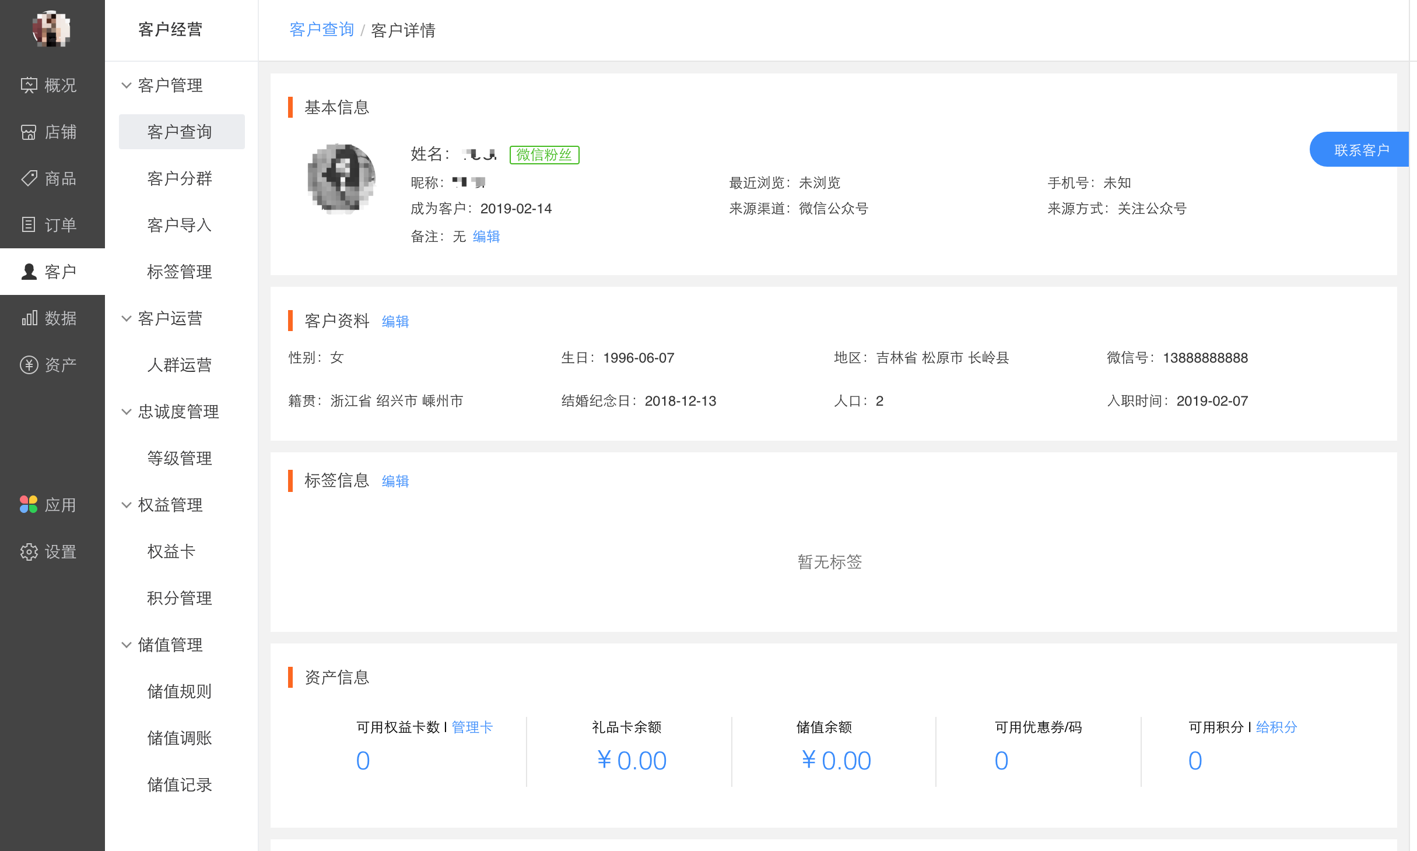The width and height of the screenshot is (1417, 851).
Task: Open the 设置 settings section
Action: [x=52, y=551]
